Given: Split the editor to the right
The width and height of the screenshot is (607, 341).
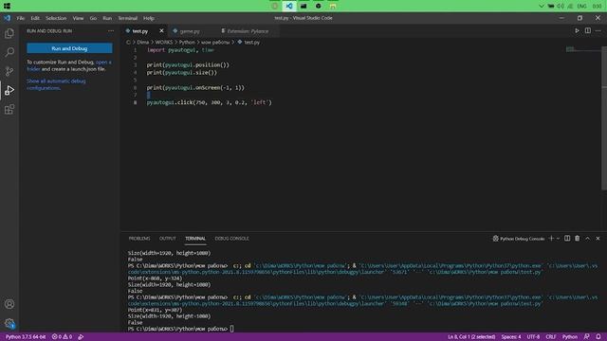Looking at the screenshot, I should pos(588,31).
